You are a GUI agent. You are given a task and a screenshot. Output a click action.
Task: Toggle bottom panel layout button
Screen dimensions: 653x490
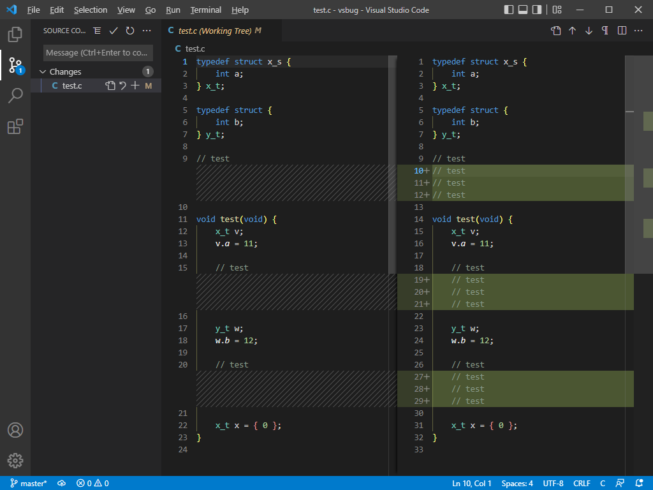tap(523, 10)
